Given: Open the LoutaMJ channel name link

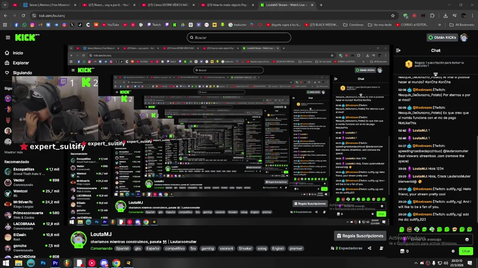Looking at the screenshot, I should [101, 234].
